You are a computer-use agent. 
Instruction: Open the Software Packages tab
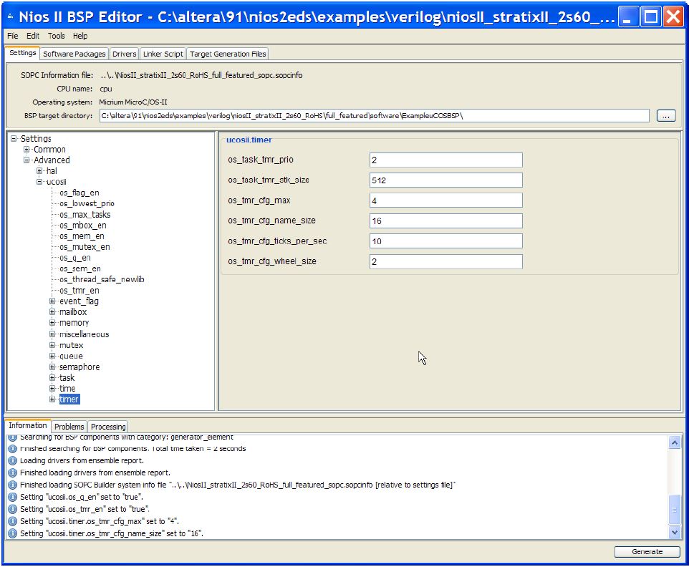[x=74, y=54]
